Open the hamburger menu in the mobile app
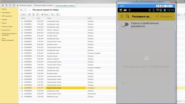The height and width of the screenshot is (104, 185). coord(122,16)
